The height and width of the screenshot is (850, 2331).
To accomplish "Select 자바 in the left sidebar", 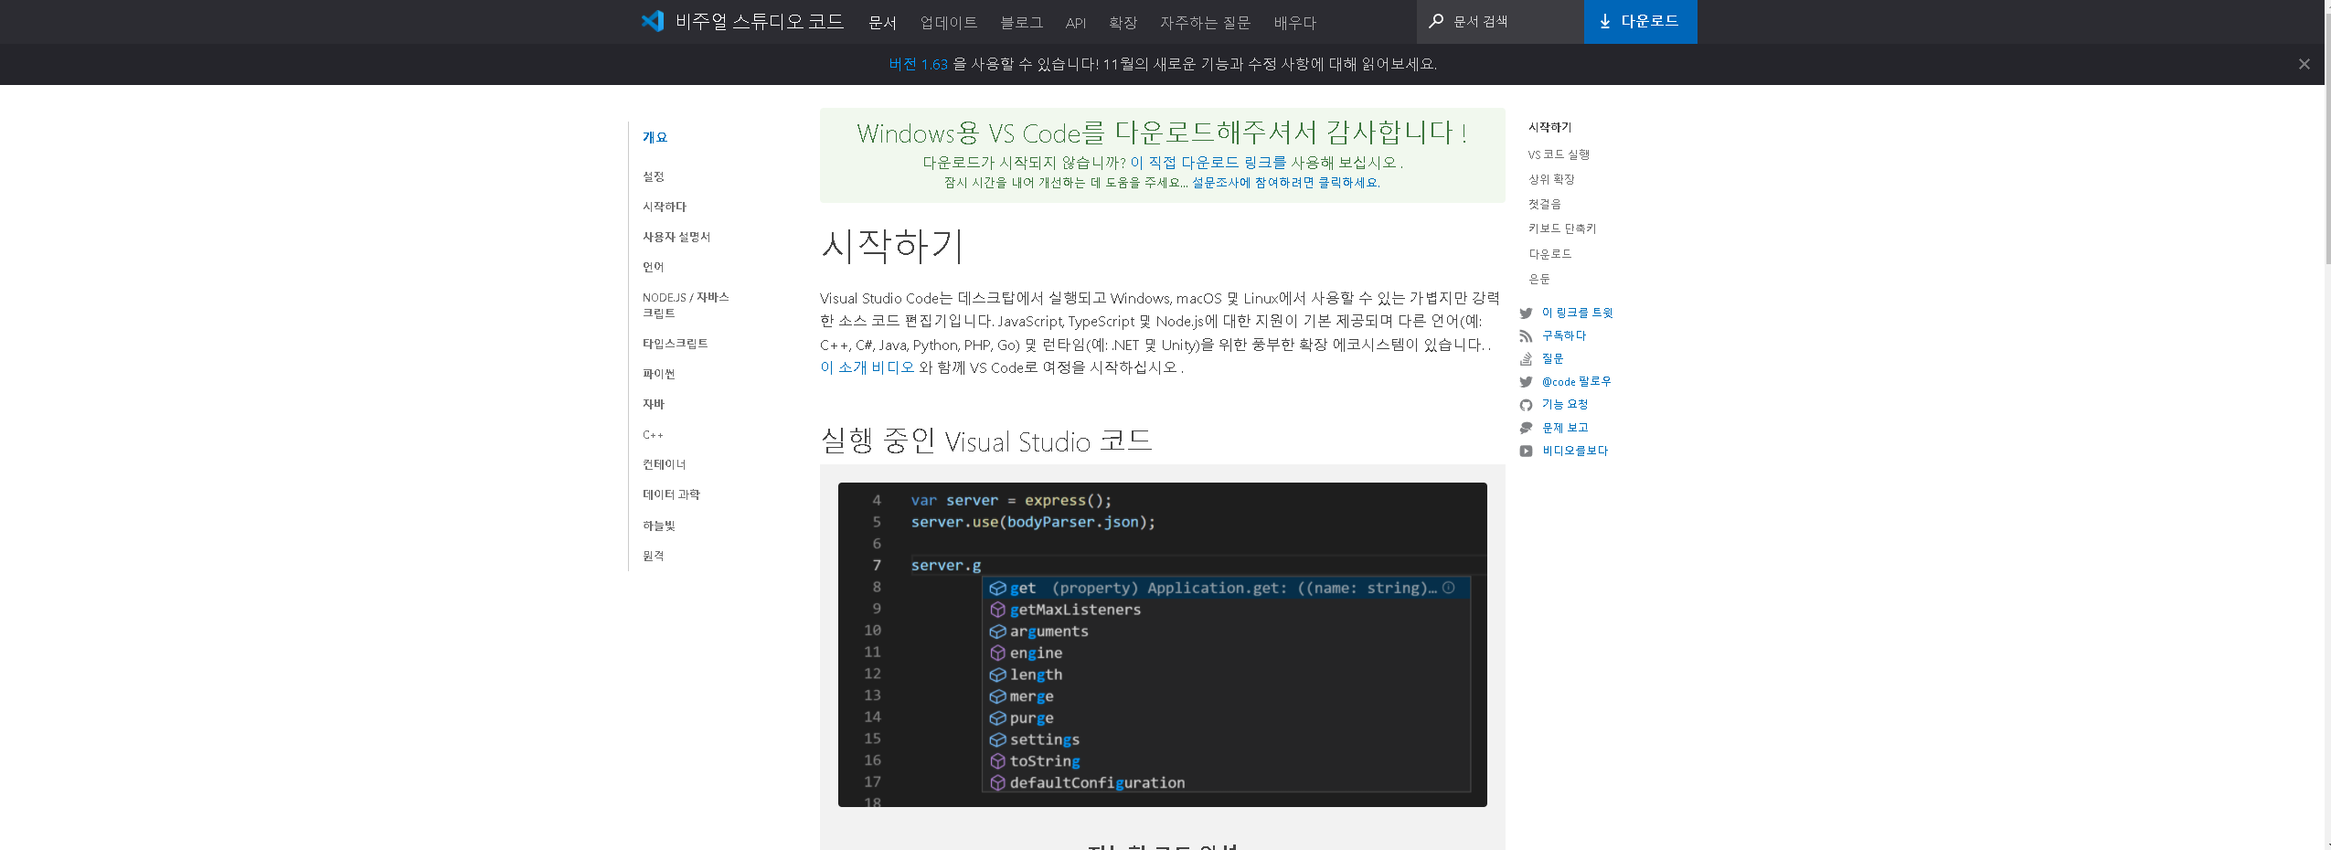I will tap(653, 404).
